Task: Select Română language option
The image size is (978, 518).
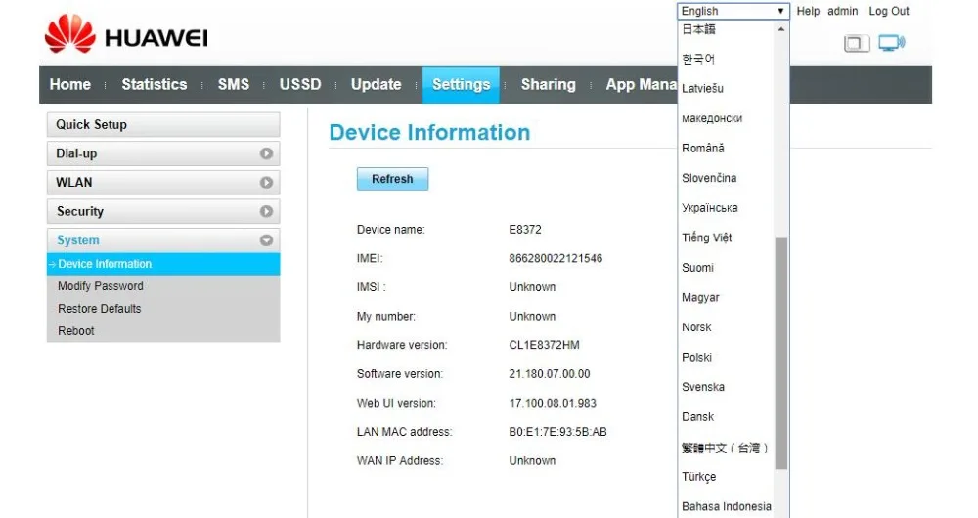Action: (703, 149)
